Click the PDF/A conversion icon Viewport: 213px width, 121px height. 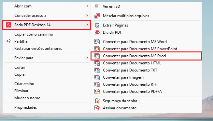97,92
